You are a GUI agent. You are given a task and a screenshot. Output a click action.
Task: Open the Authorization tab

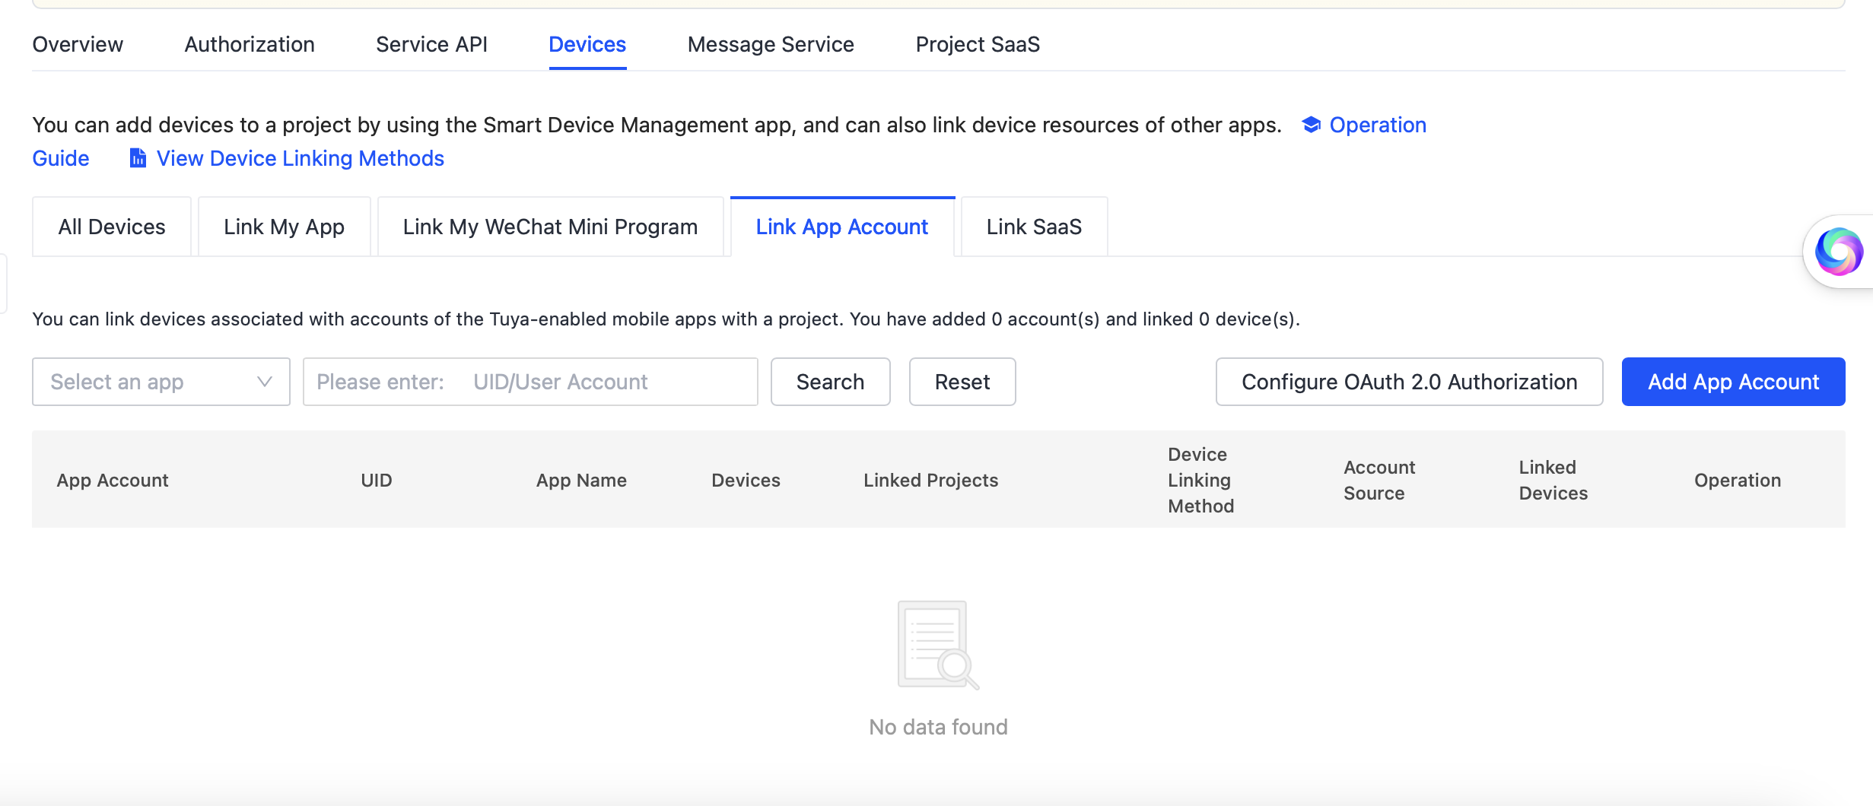[250, 44]
